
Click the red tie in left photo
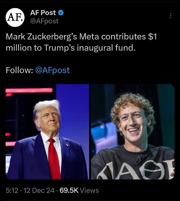[54, 159]
